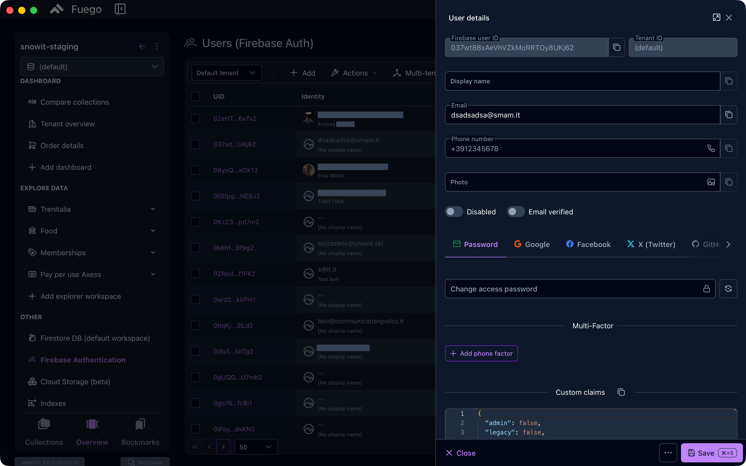The height and width of the screenshot is (466, 746).
Task: Open user details in expanded window
Action: (x=716, y=18)
